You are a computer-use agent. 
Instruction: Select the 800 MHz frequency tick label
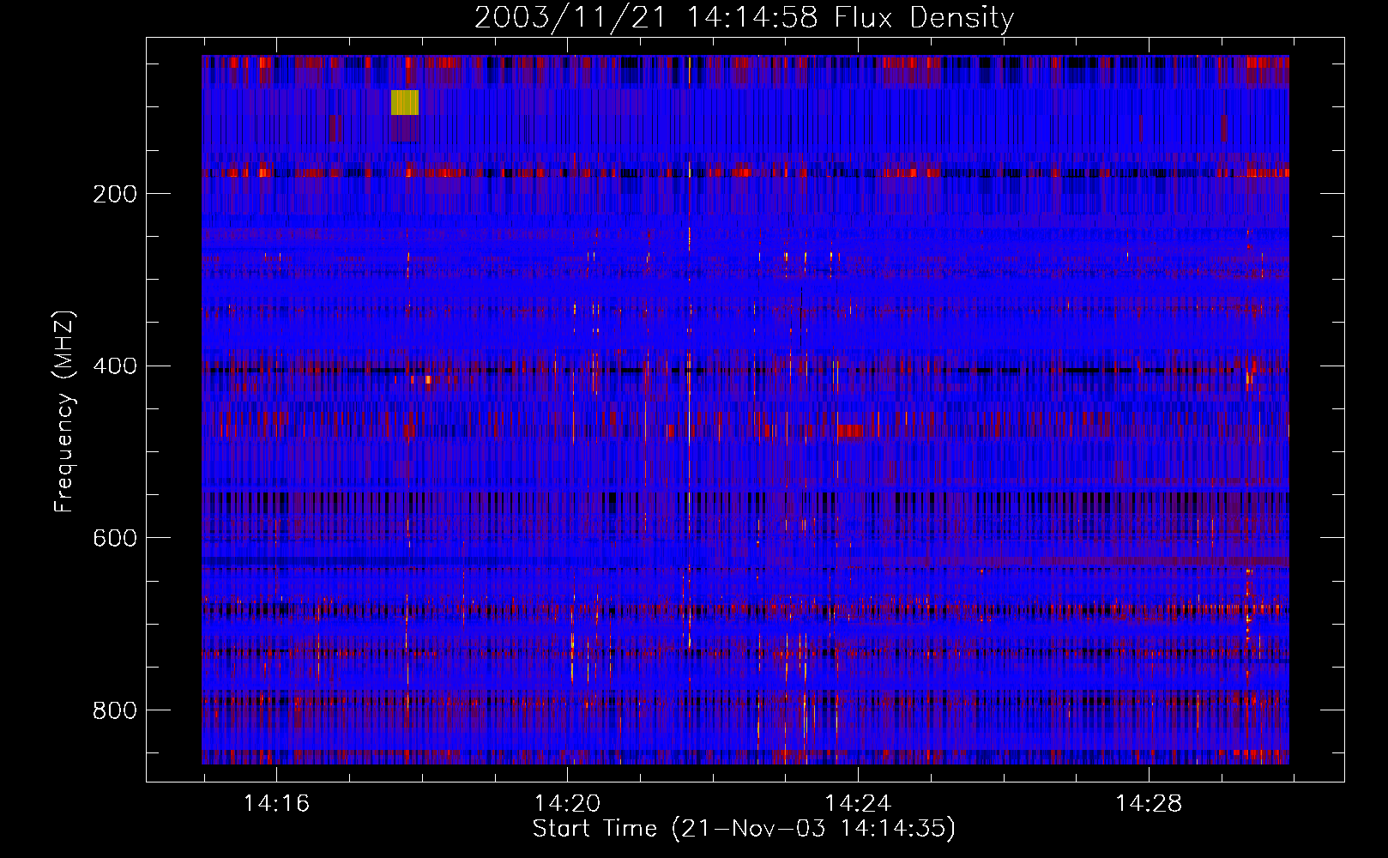pos(114,710)
